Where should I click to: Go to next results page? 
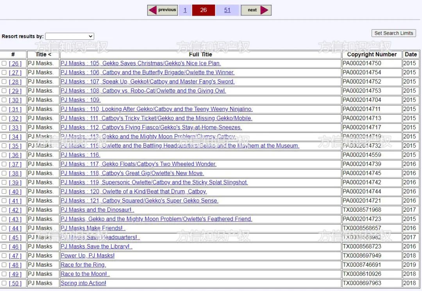[x=256, y=10]
